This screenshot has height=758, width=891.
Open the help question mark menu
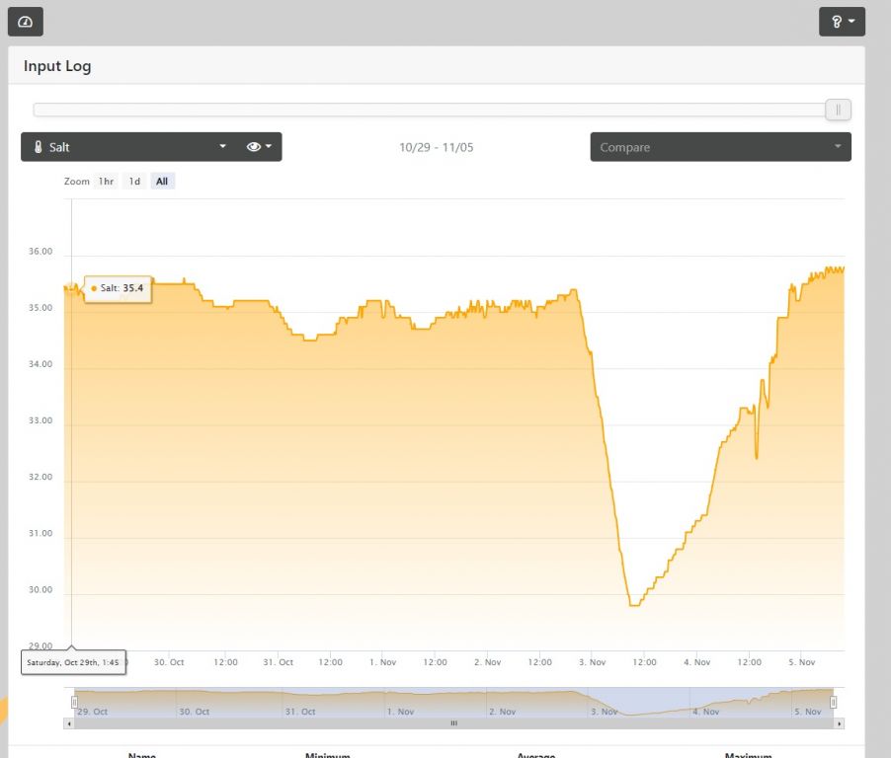(842, 21)
